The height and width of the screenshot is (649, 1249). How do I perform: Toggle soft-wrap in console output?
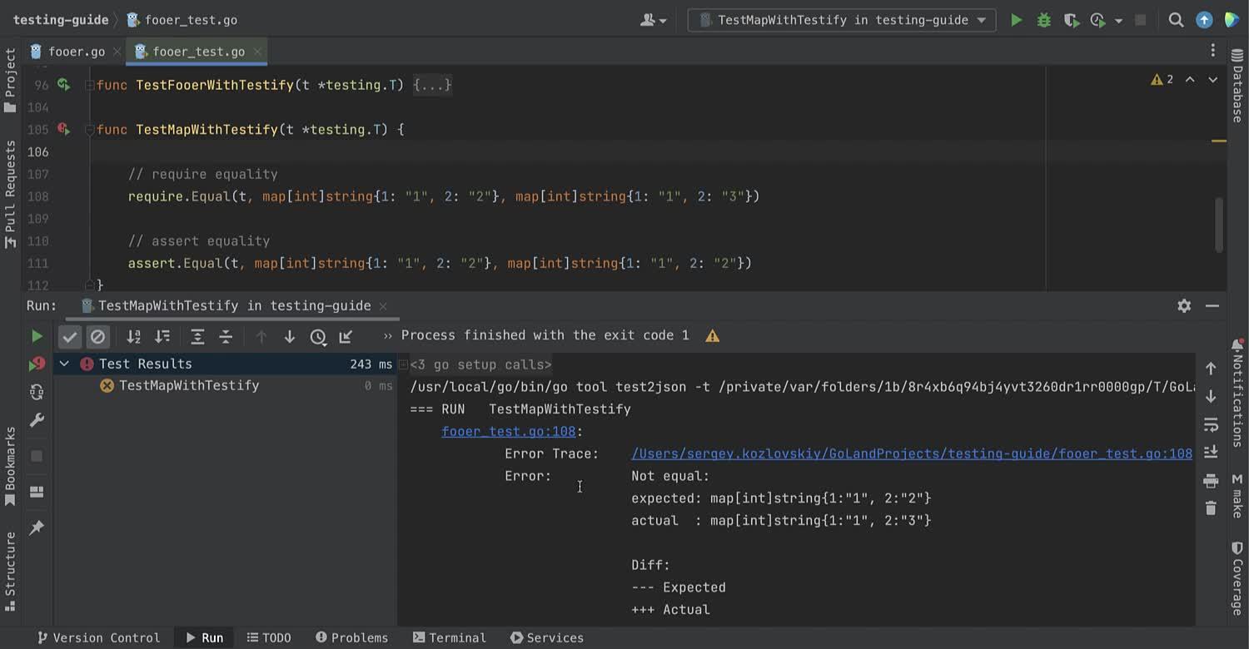click(1211, 424)
